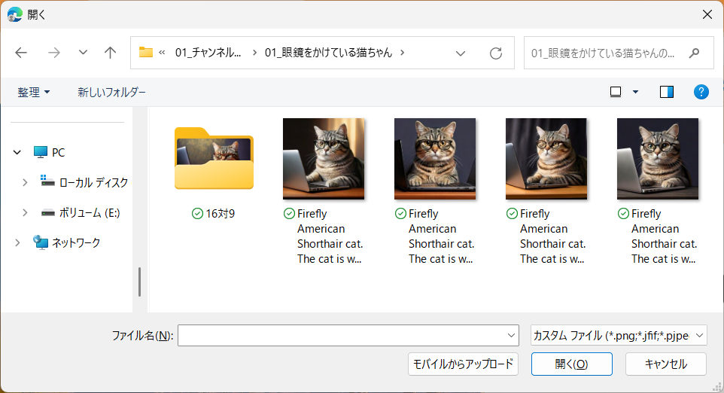
Task: Toggle the preview pane
Action: [666, 92]
